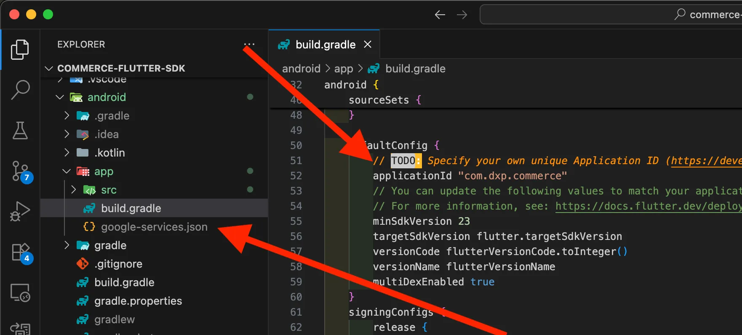Viewport: 742px width, 335px height.
Task: Open build.gradle under the app folder
Action: pos(154,208)
